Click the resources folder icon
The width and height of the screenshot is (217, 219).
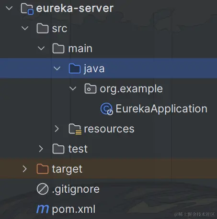(75, 129)
